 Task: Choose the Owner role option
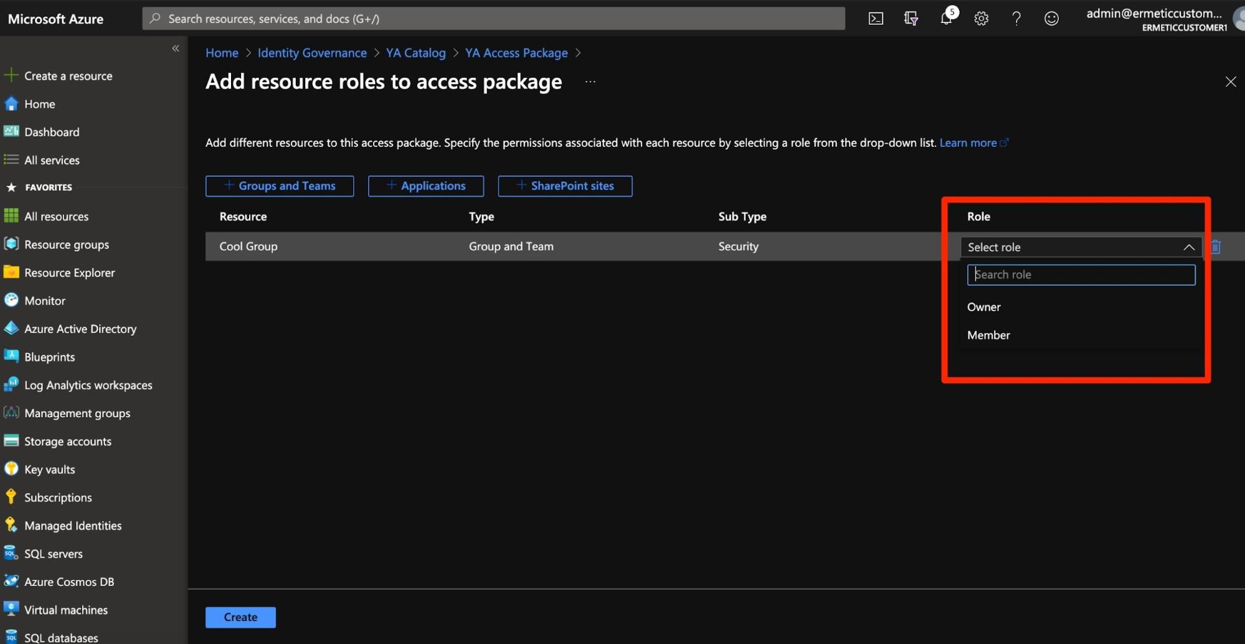click(x=984, y=306)
